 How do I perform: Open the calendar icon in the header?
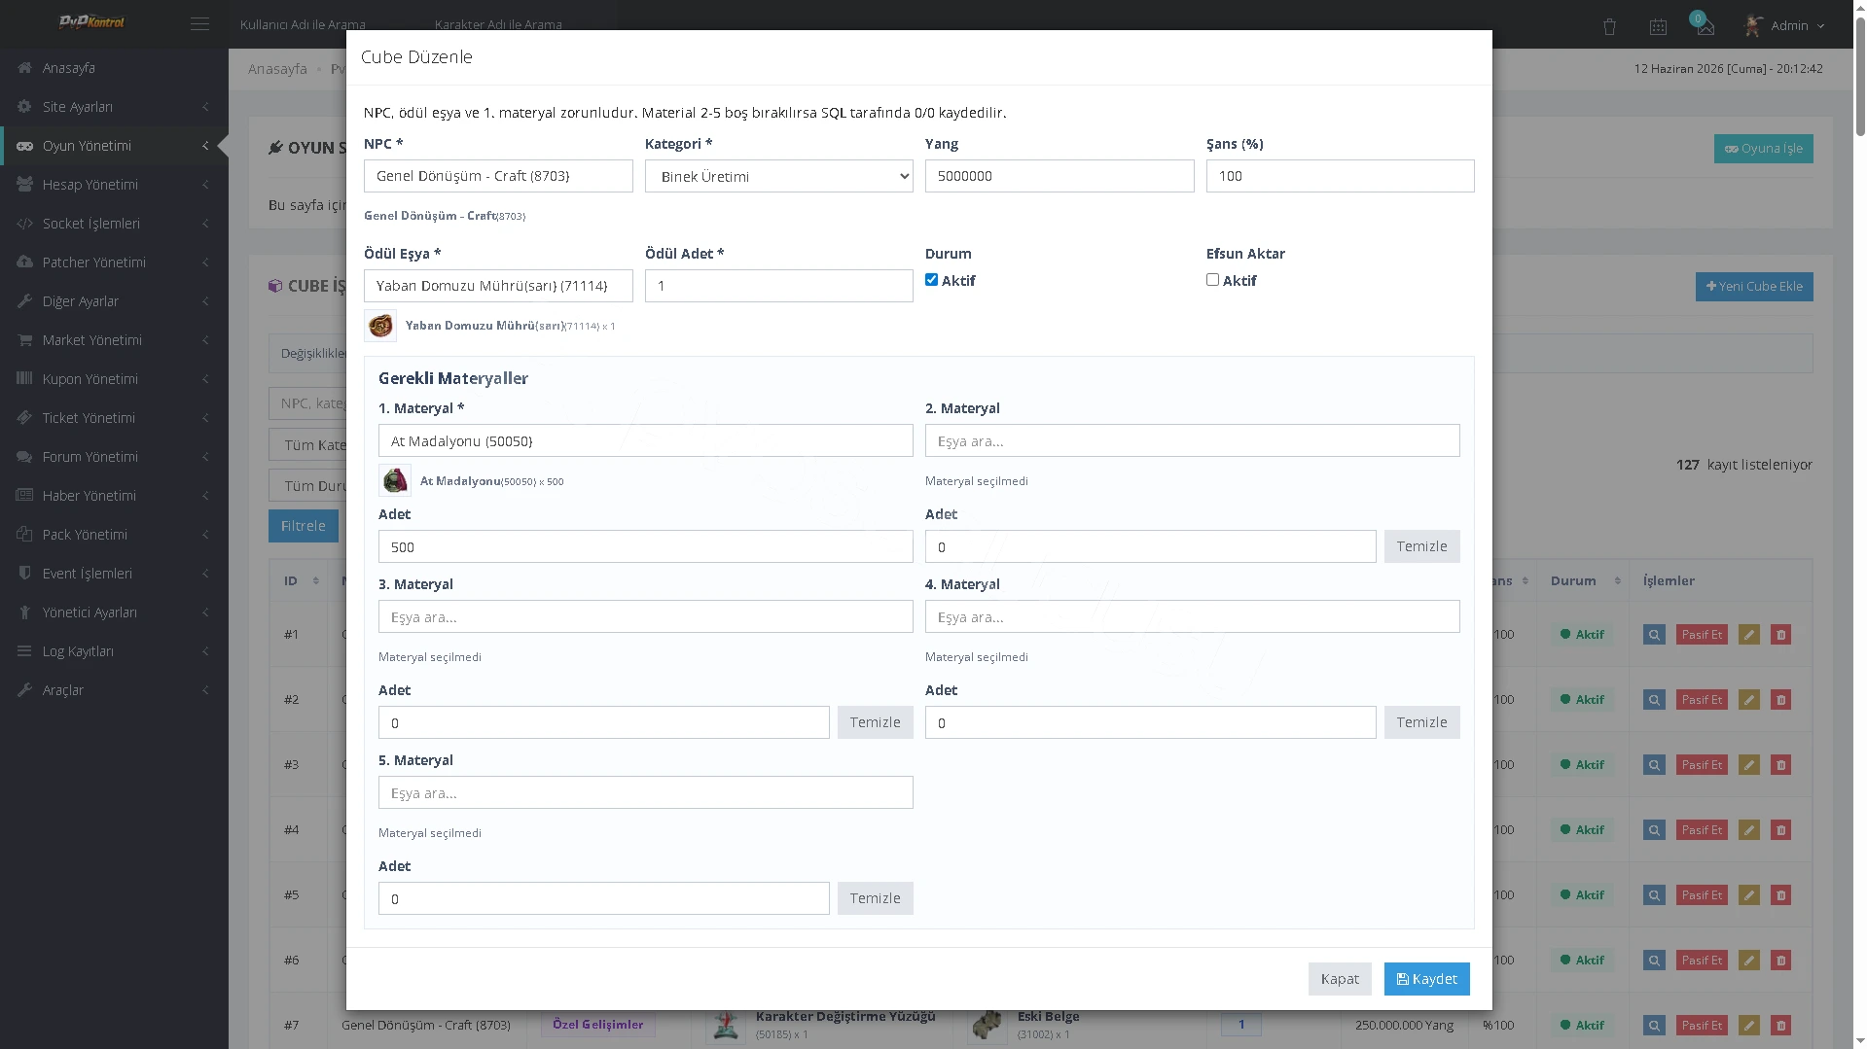(x=1658, y=26)
